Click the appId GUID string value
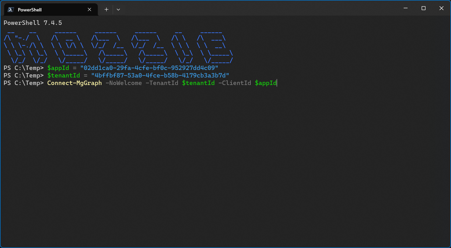This screenshot has height=248, width=451. (x=149, y=68)
